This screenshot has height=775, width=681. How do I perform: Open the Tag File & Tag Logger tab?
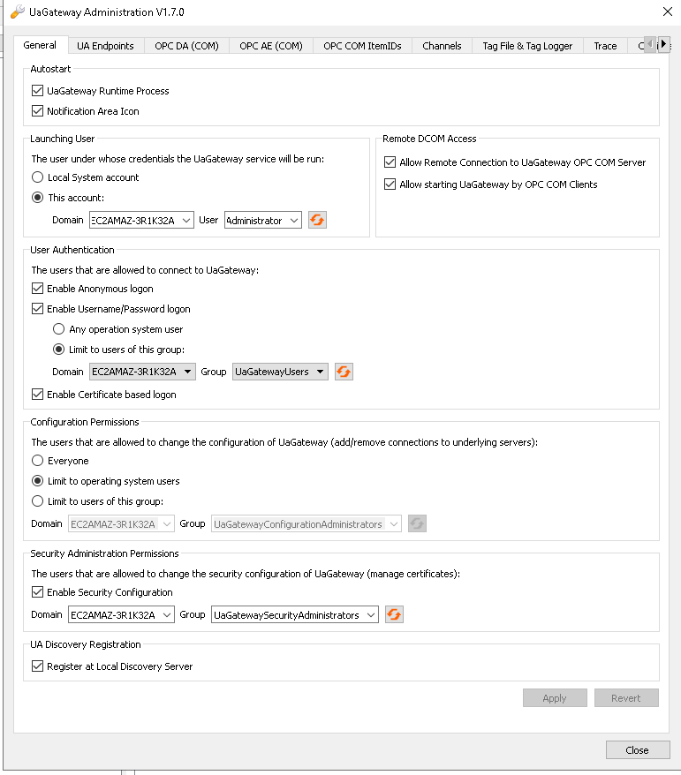click(x=527, y=46)
